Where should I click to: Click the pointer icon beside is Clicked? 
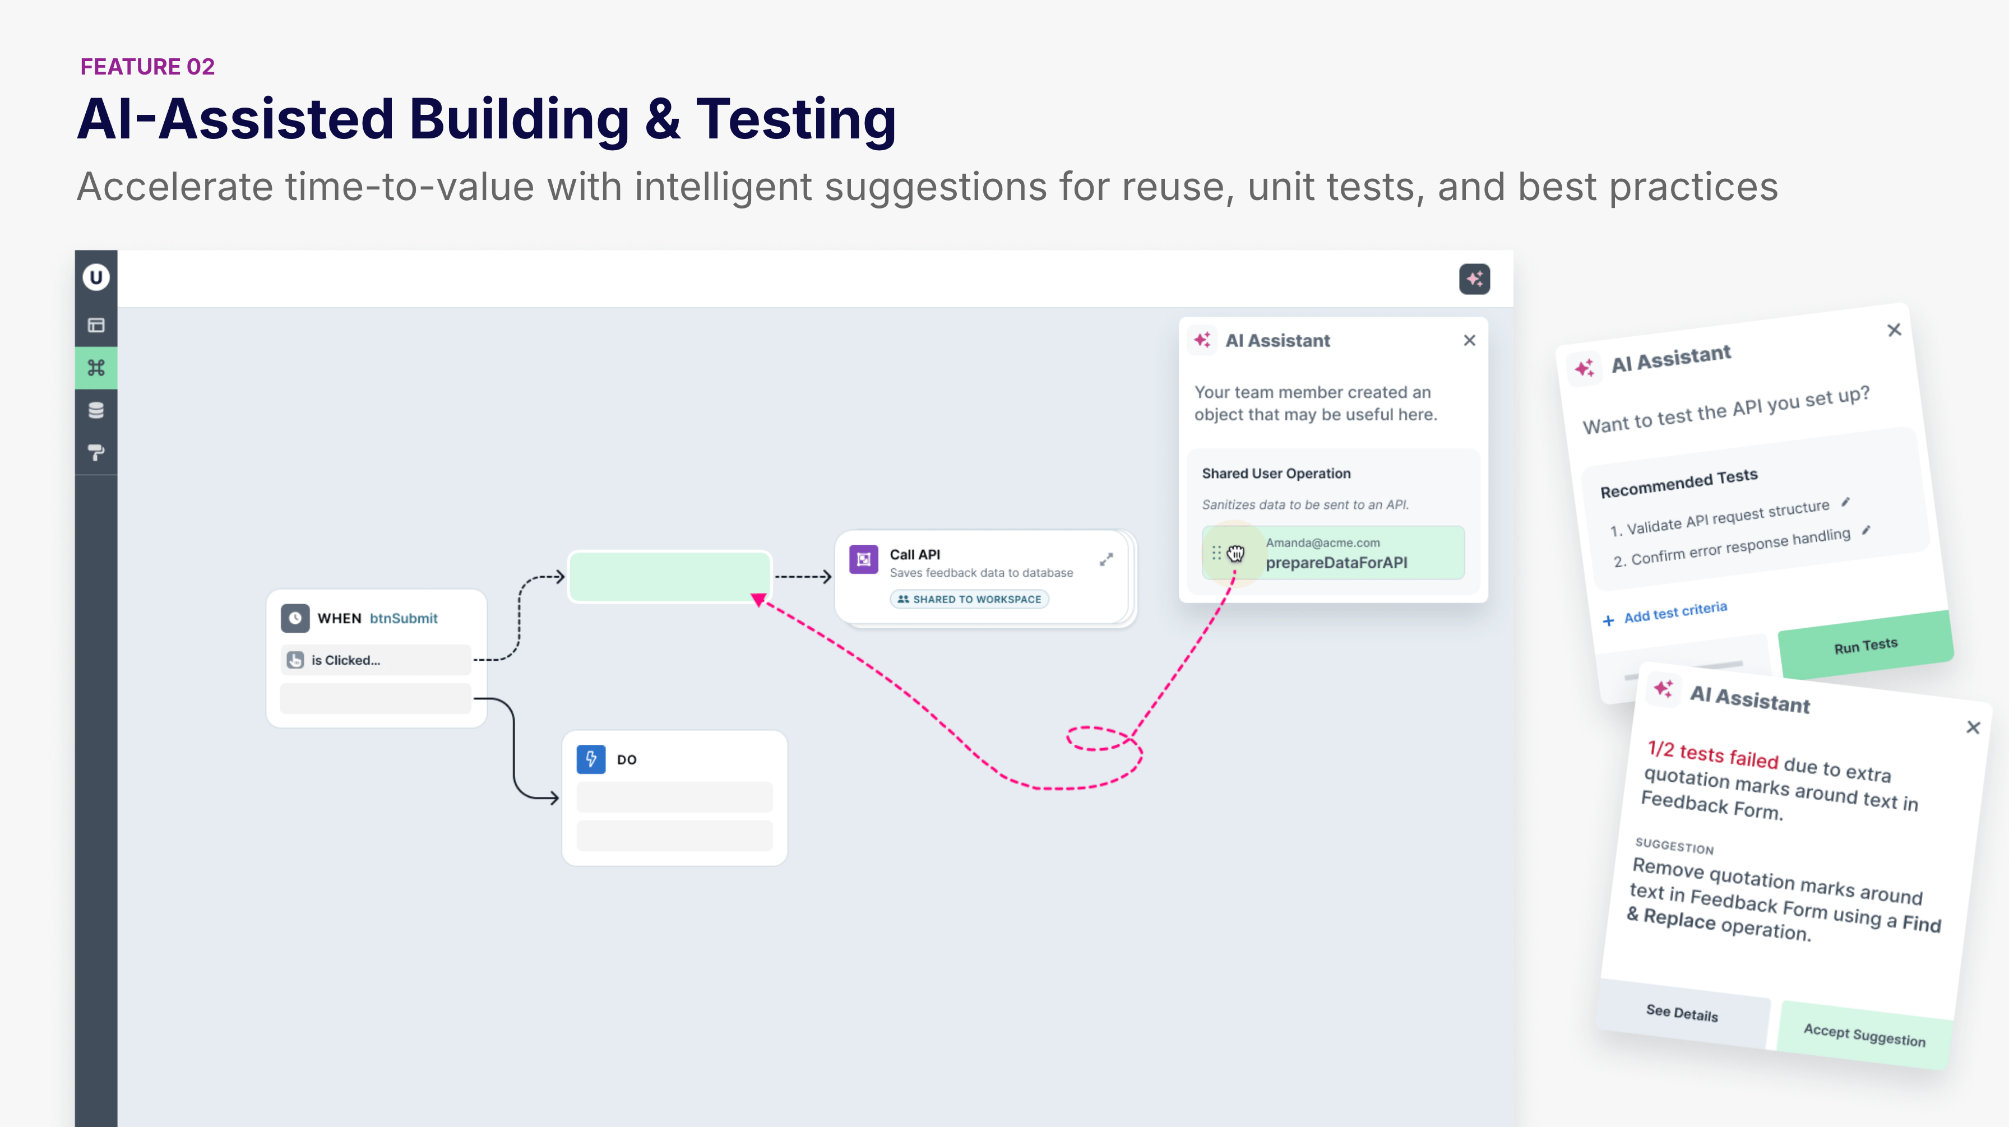pyautogui.click(x=295, y=660)
